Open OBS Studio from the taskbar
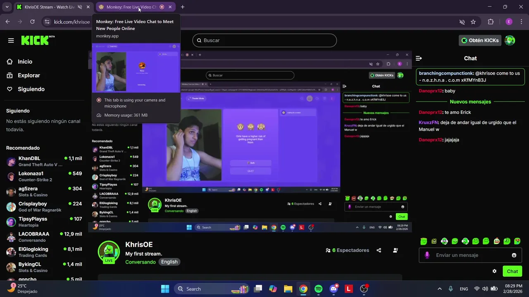Screen dimensions: 529x297 pos(364,289)
